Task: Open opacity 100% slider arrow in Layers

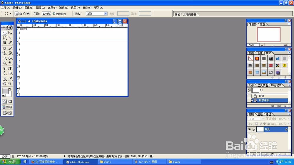Action: click(x=288, y=119)
